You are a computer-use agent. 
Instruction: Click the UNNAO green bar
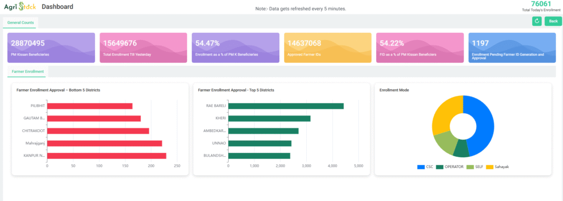click(260, 143)
